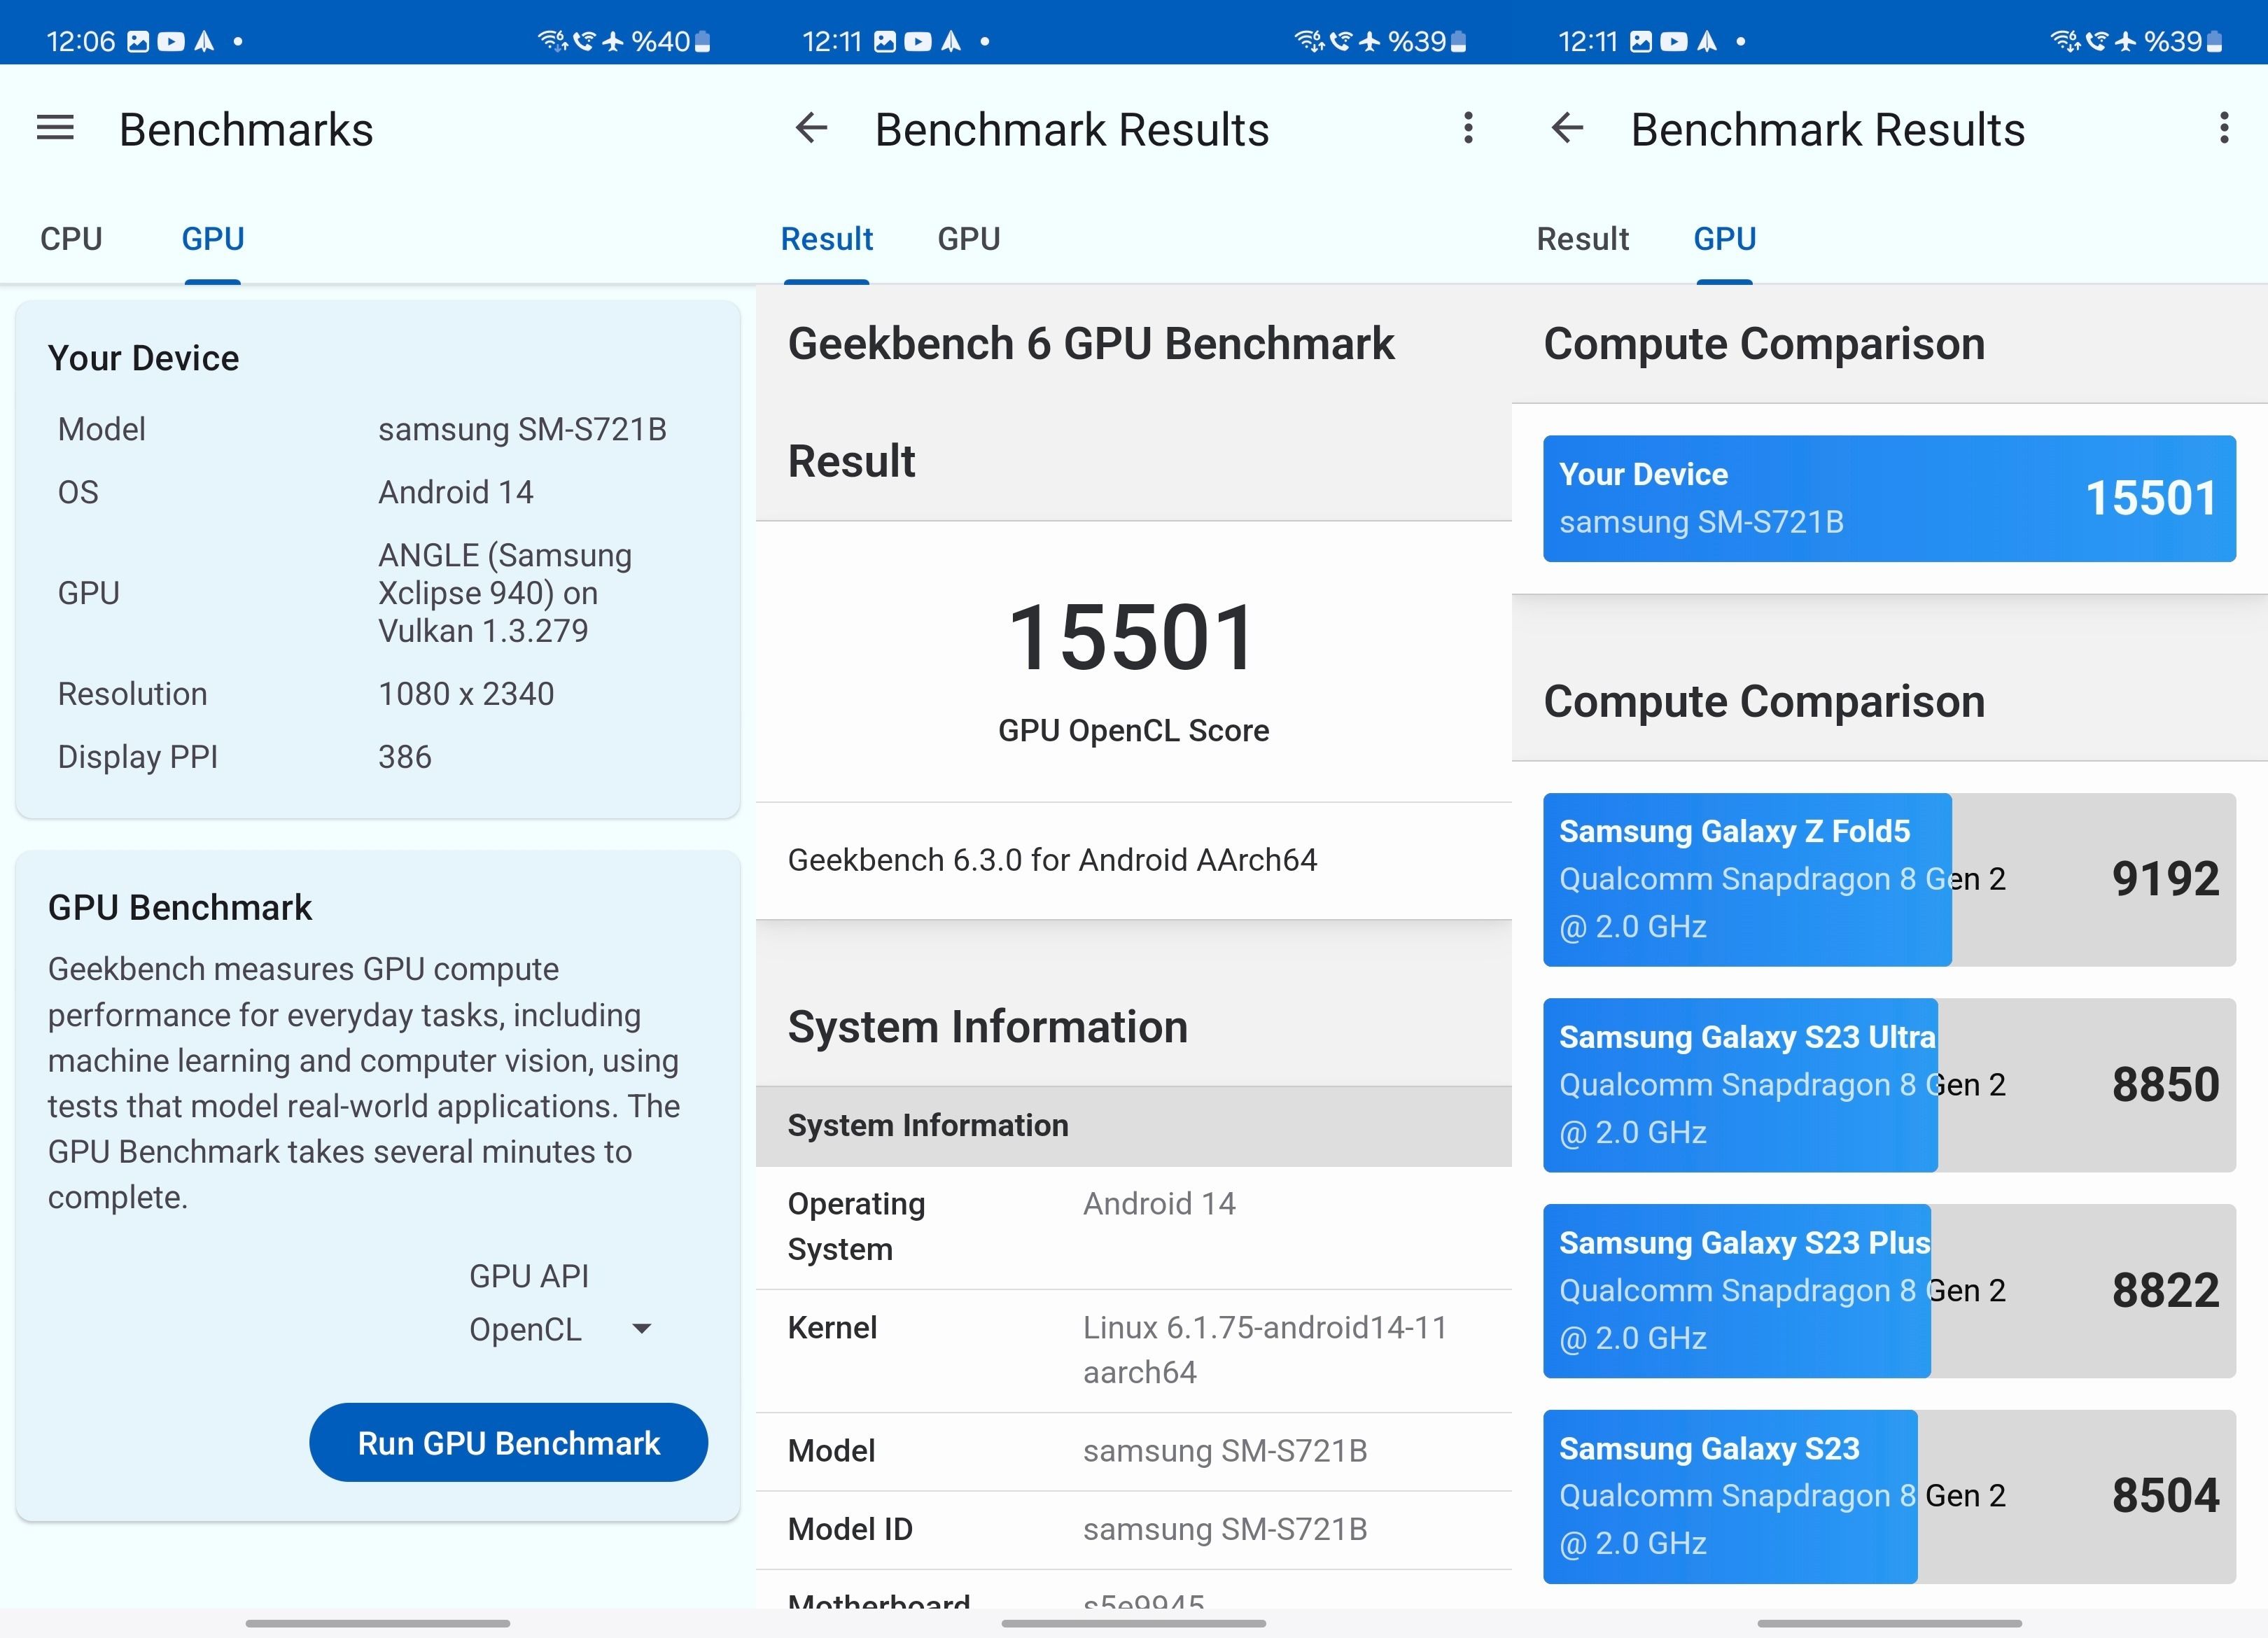Image resolution: width=2268 pixels, height=1638 pixels.
Task: Run GPU Benchmark
Action: (508, 1442)
